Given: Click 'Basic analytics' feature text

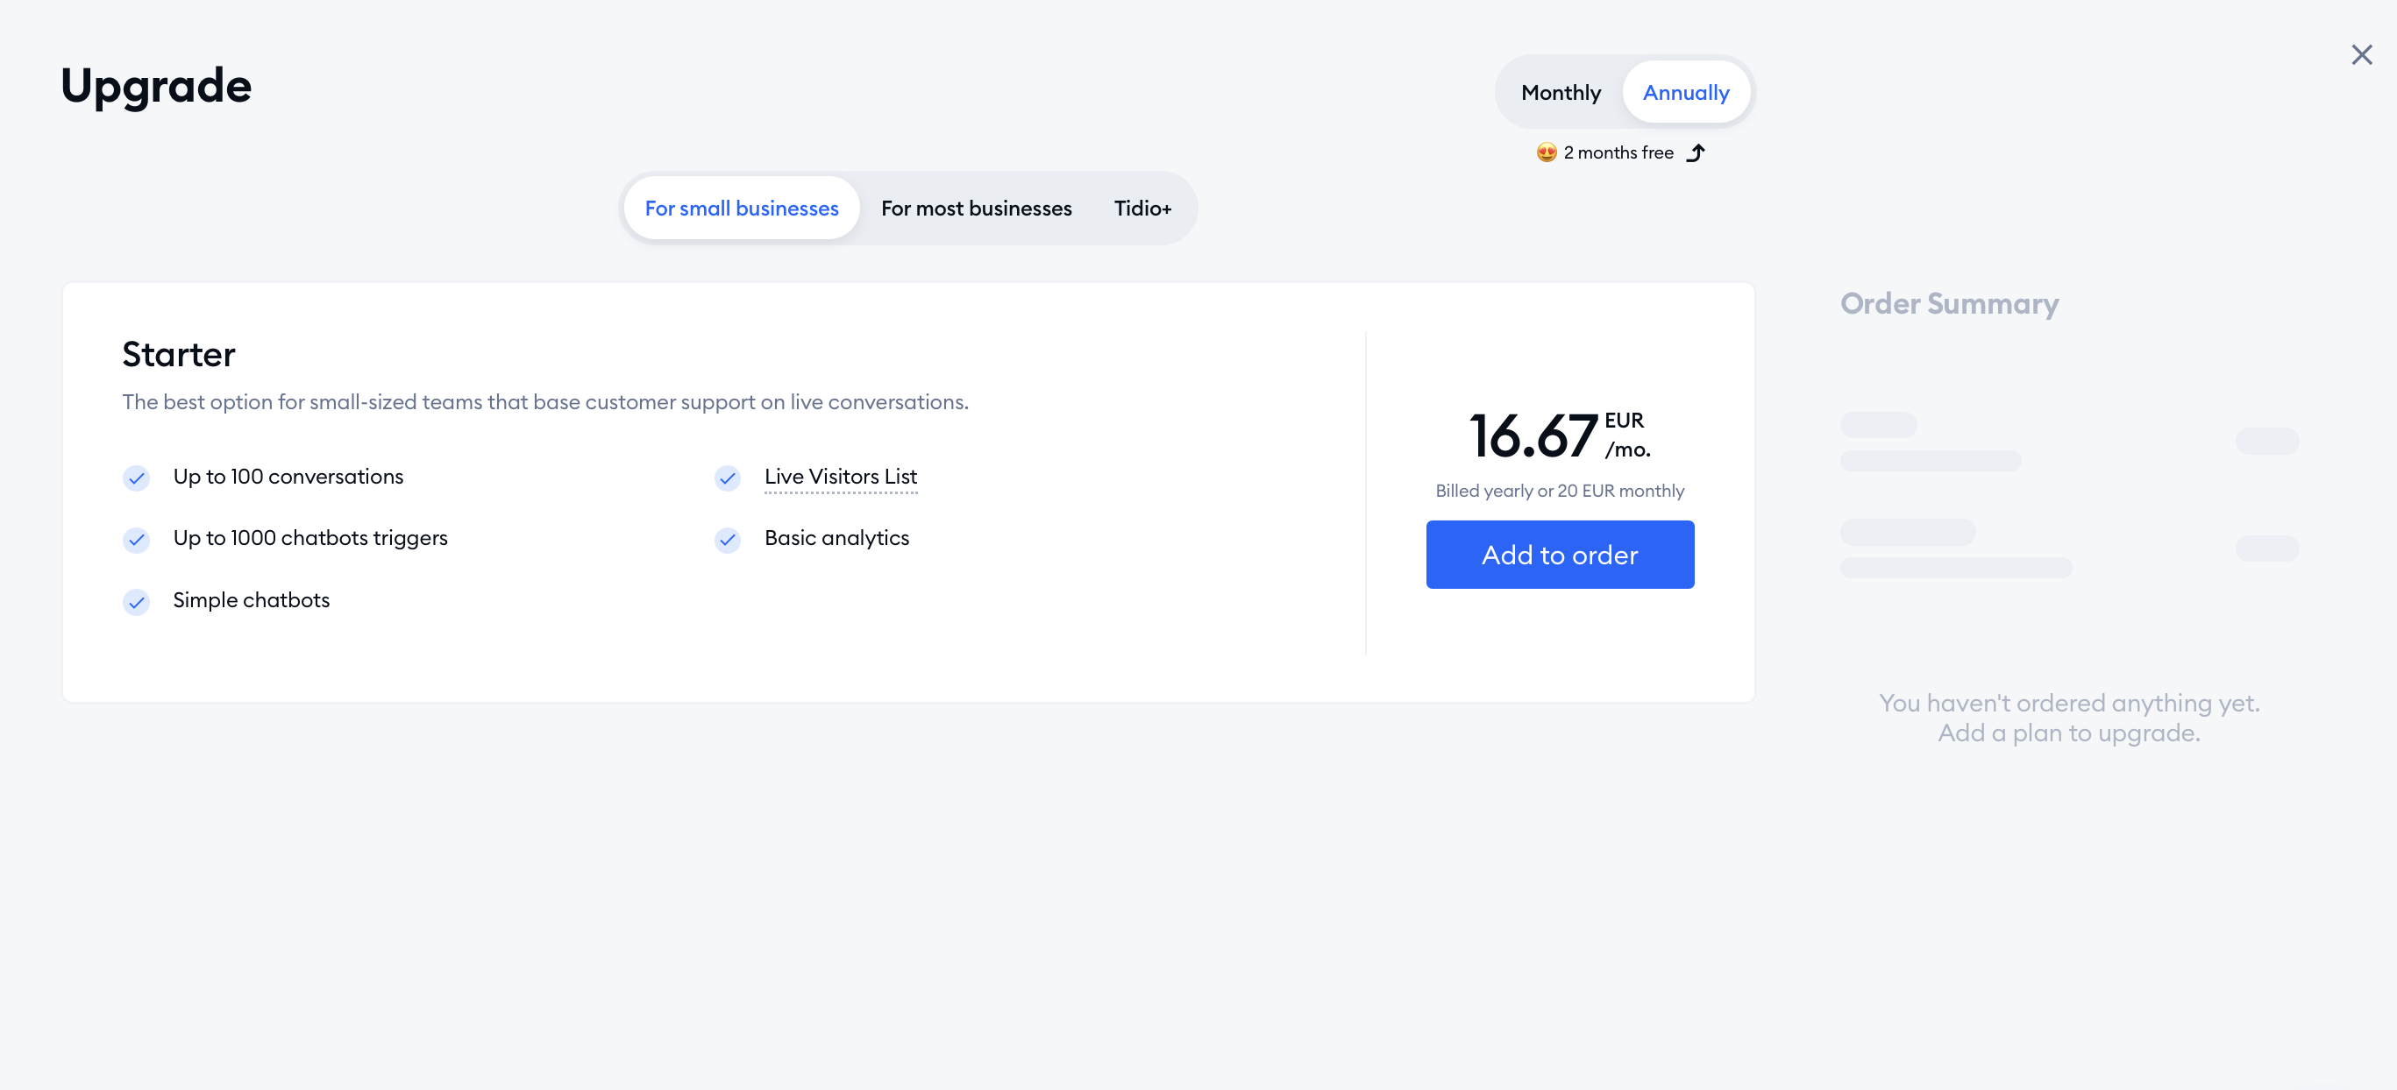Looking at the screenshot, I should pos(836,538).
